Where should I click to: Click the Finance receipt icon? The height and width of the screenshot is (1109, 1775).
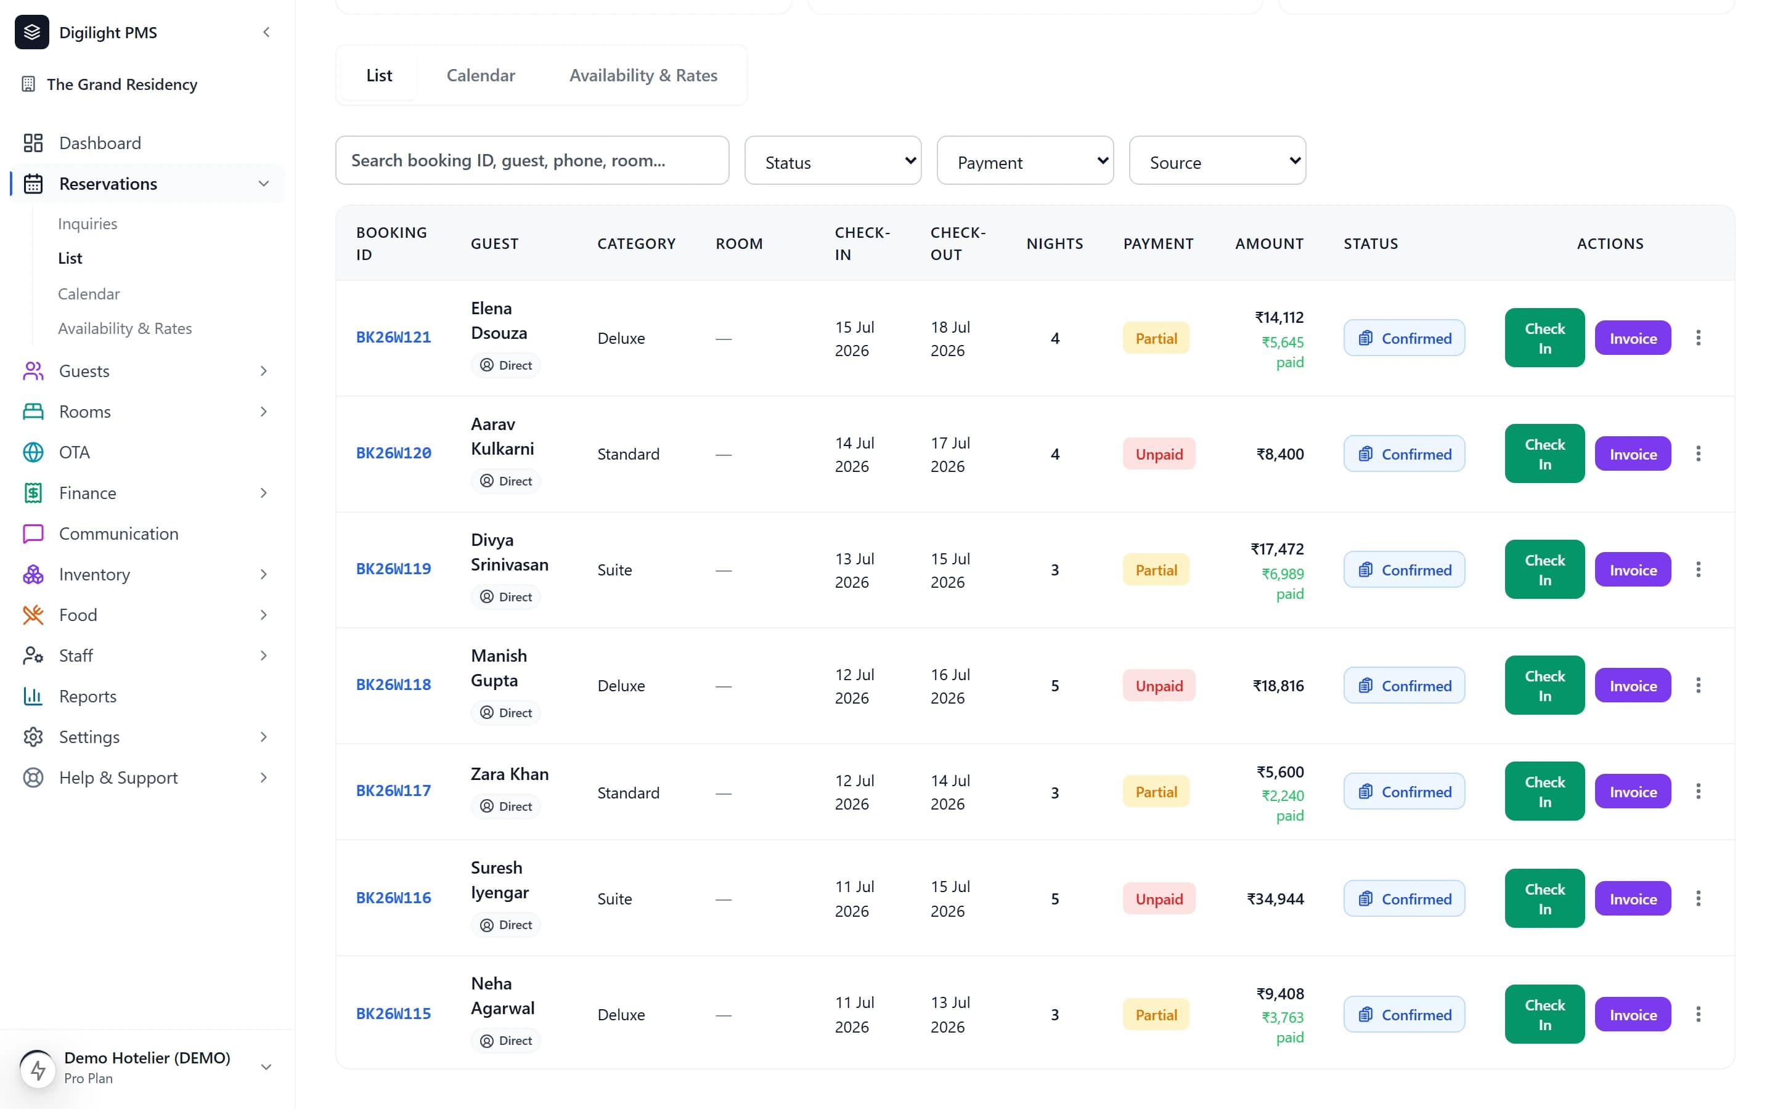(33, 493)
